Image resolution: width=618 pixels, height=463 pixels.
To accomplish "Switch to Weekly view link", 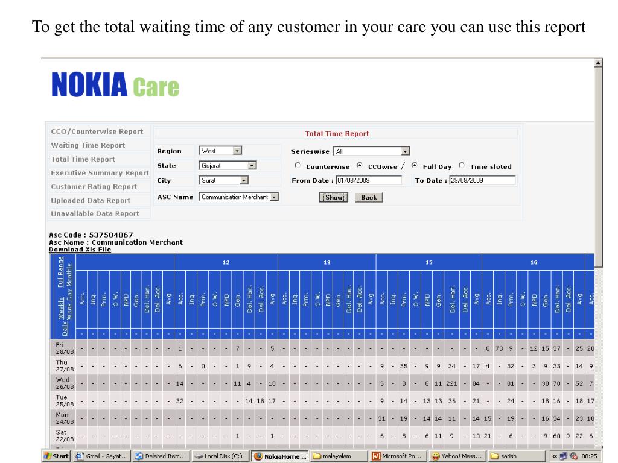I will point(61,308).
